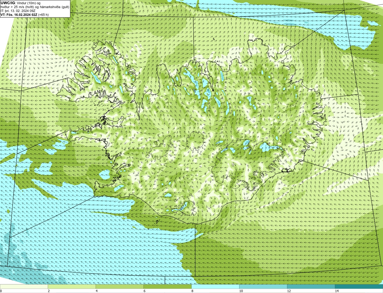This screenshot has height=293, width=383.
Task: Click the darker green 6–8 legend segment
Action: (168, 286)
